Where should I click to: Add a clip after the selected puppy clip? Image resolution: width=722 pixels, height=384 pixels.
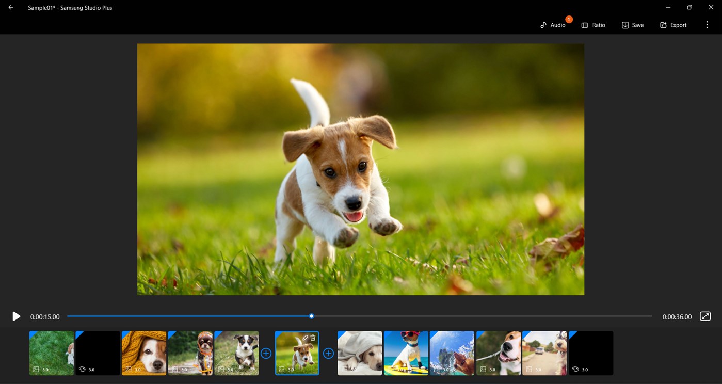pyautogui.click(x=328, y=353)
